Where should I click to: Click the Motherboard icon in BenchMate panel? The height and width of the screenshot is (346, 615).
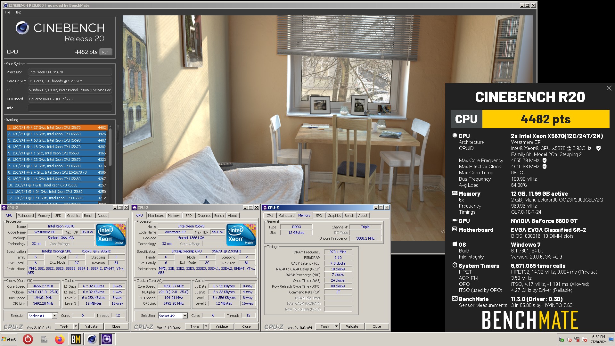(x=455, y=229)
